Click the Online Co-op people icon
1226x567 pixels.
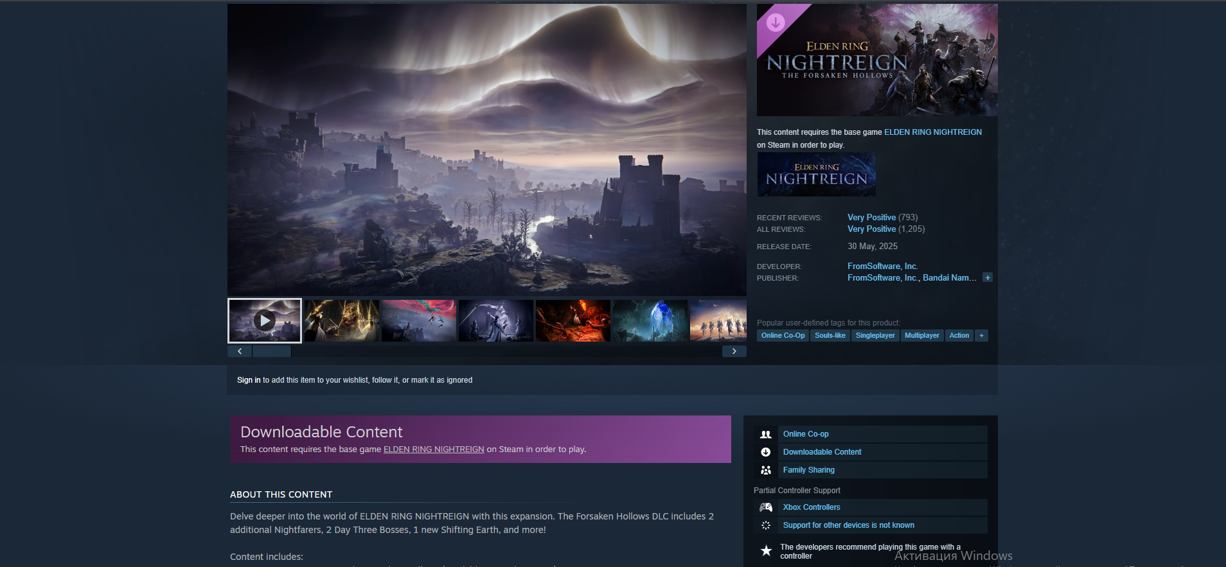765,434
